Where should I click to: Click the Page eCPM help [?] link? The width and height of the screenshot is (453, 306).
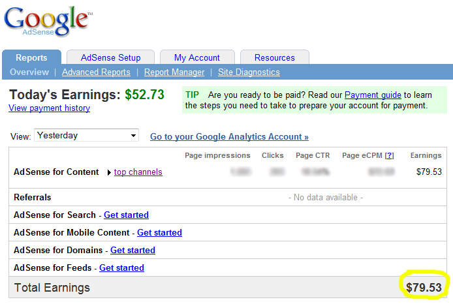[390, 155]
